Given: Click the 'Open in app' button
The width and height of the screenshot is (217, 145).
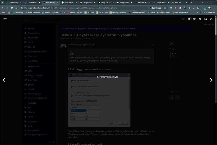Looking at the screenshot, I should [x=155, y=8].
